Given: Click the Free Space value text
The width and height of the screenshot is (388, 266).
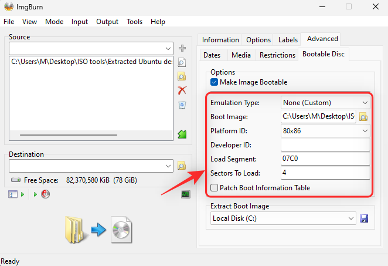Looking at the screenshot, I should coord(101,180).
